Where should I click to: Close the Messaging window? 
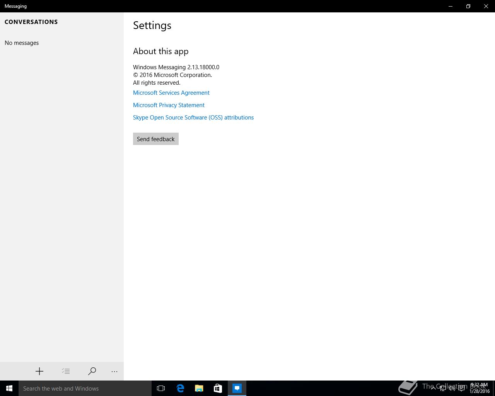click(486, 6)
